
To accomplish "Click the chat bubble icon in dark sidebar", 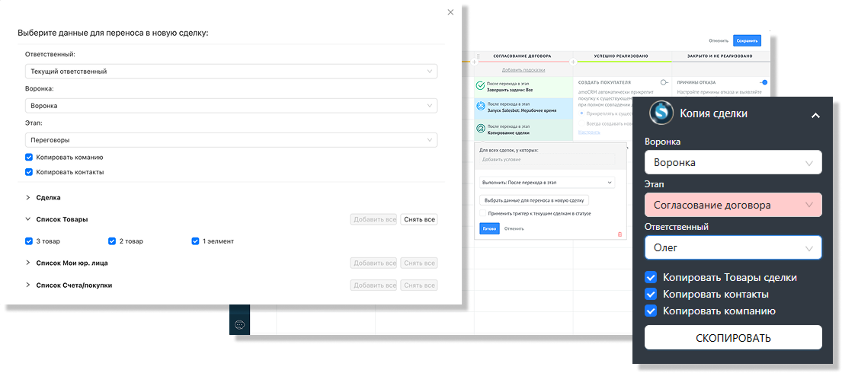I will [x=240, y=324].
